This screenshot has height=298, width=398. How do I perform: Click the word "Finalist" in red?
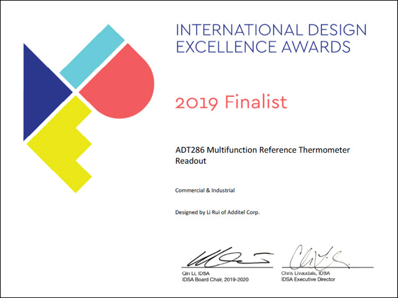coord(255,102)
